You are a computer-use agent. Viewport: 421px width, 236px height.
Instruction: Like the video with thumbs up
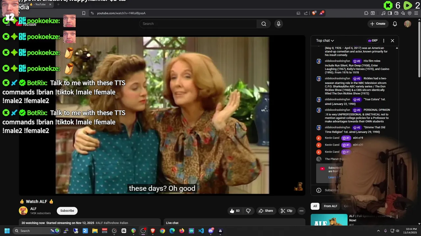[235, 211]
